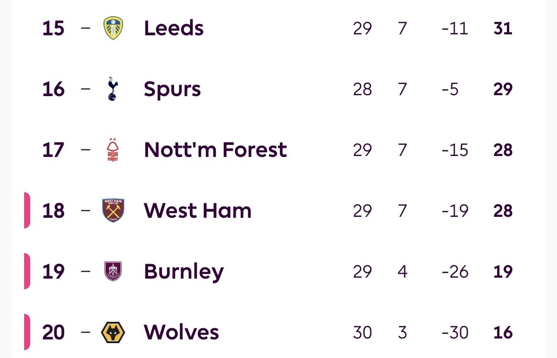Click Wolves' 30 matches played value
557x358 pixels.
[362, 332]
